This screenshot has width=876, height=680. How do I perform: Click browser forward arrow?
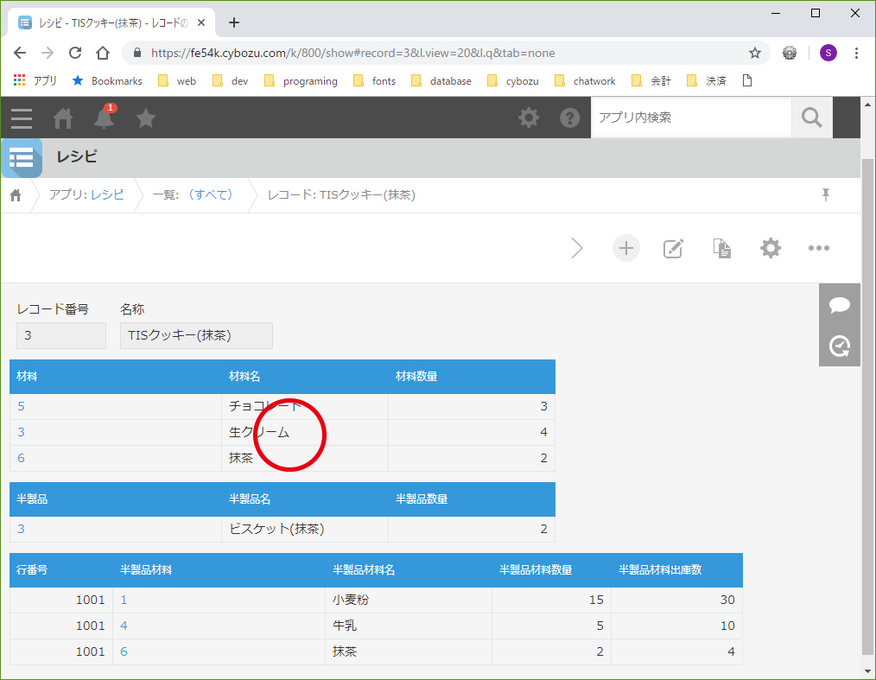(x=48, y=53)
